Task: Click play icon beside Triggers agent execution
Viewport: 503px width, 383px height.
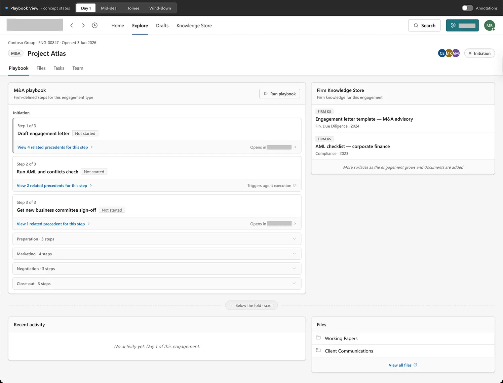Action: tap(295, 185)
